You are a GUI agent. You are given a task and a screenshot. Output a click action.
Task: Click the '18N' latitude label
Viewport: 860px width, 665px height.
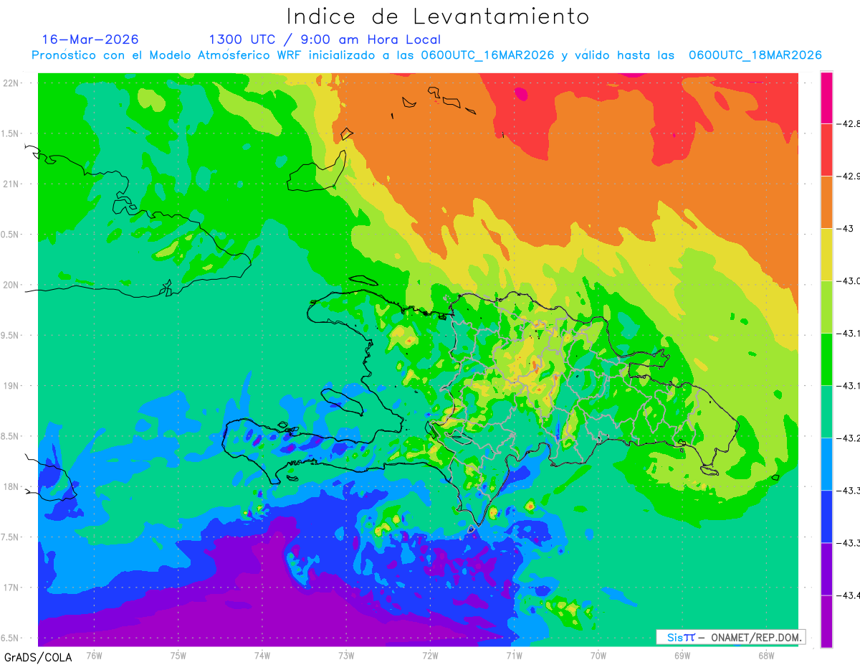coord(12,486)
